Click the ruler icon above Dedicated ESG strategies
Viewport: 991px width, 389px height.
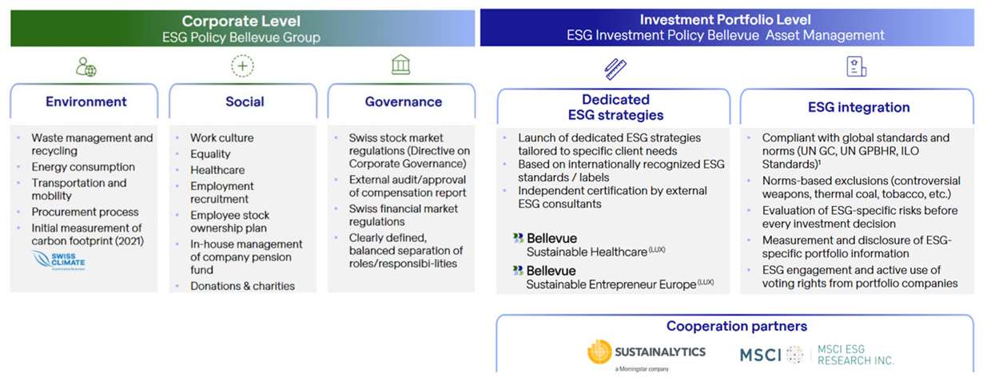tap(615, 68)
